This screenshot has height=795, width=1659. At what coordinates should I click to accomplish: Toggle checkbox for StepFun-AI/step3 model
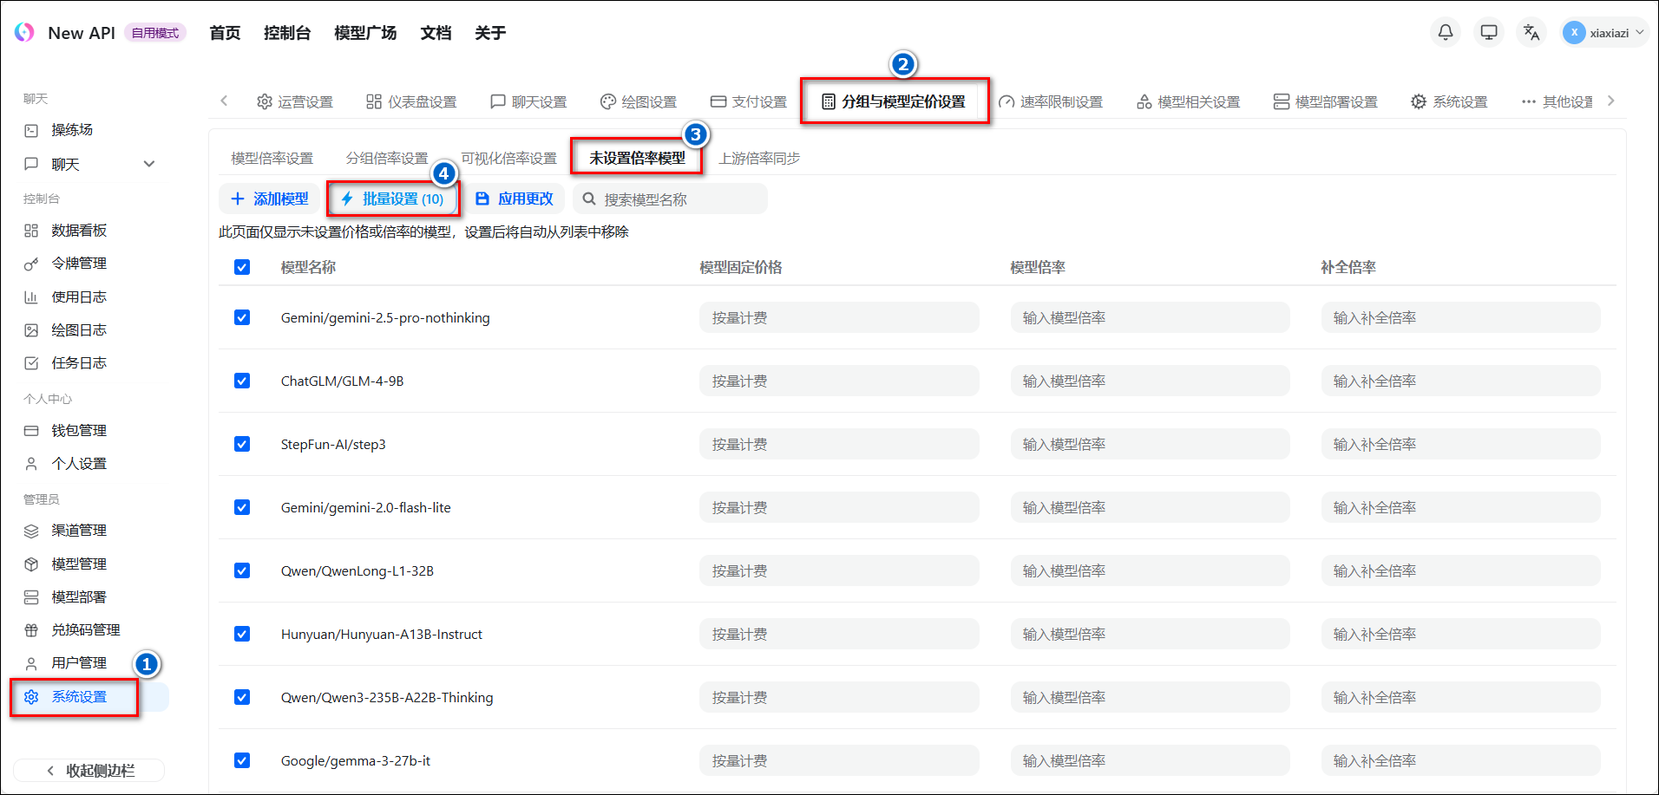pyautogui.click(x=242, y=444)
